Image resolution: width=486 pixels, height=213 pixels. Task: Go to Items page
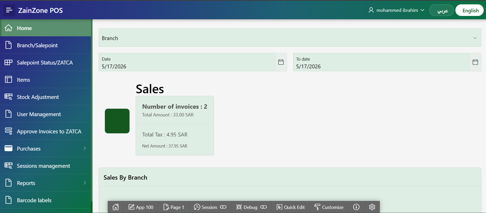click(x=45, y=80)
